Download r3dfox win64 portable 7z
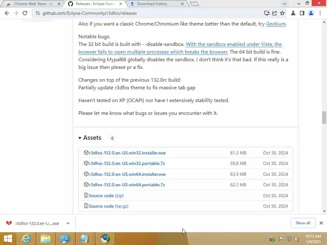This screenshot has height=245, width=327. (127, 185)
